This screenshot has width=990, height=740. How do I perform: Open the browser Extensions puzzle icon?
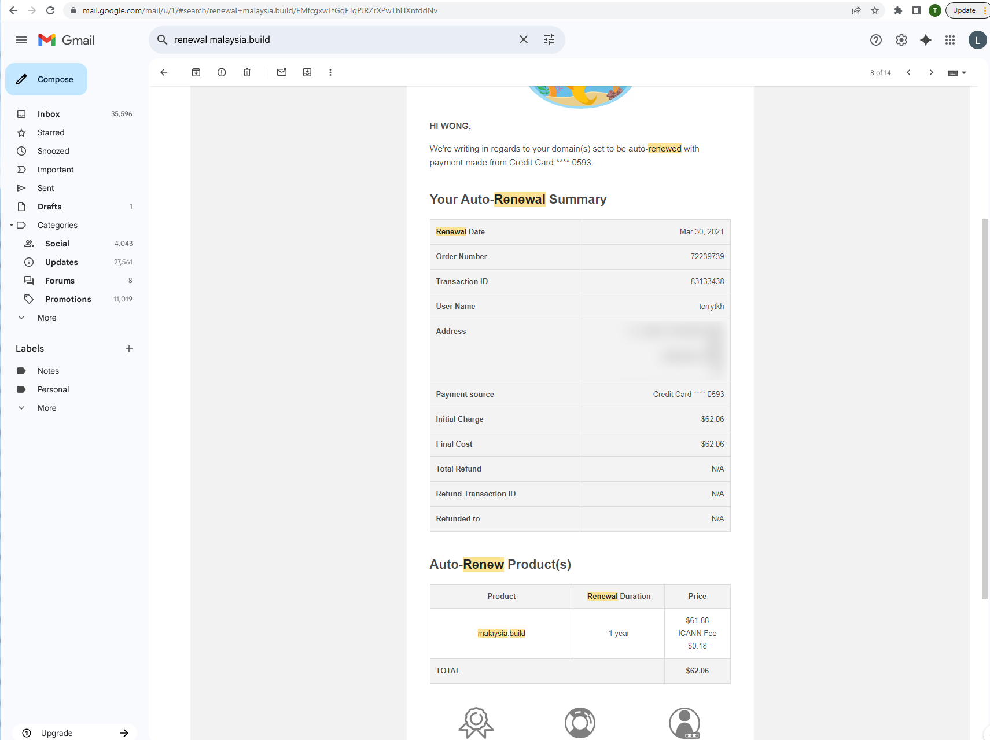(x=898, y=10)
